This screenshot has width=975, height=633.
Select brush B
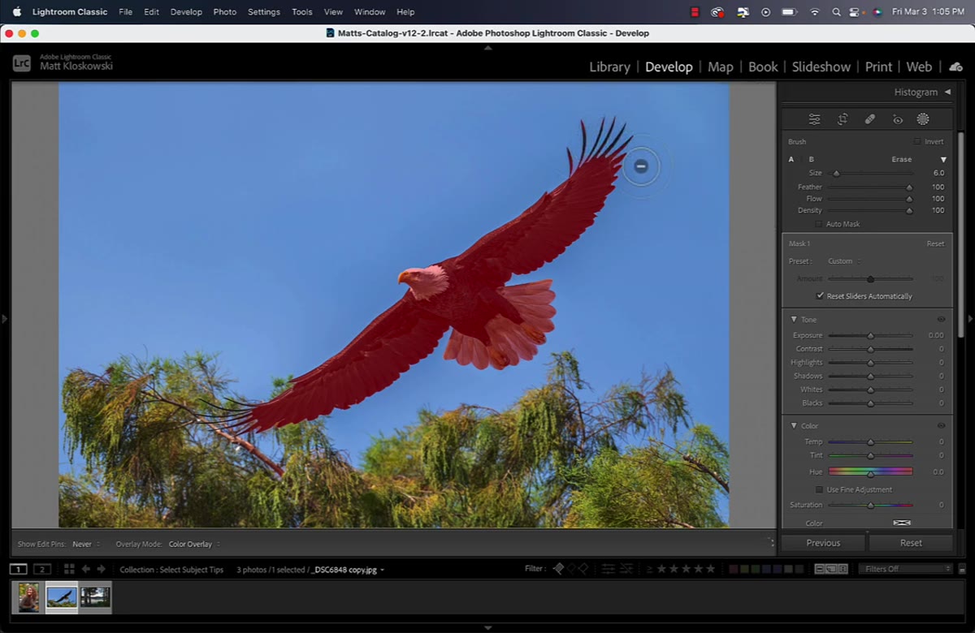[x=811, y=159]
